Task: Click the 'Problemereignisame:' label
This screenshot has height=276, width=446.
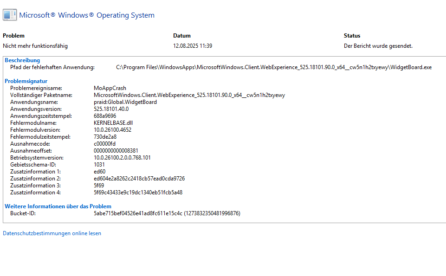Action: click(36, 88)
